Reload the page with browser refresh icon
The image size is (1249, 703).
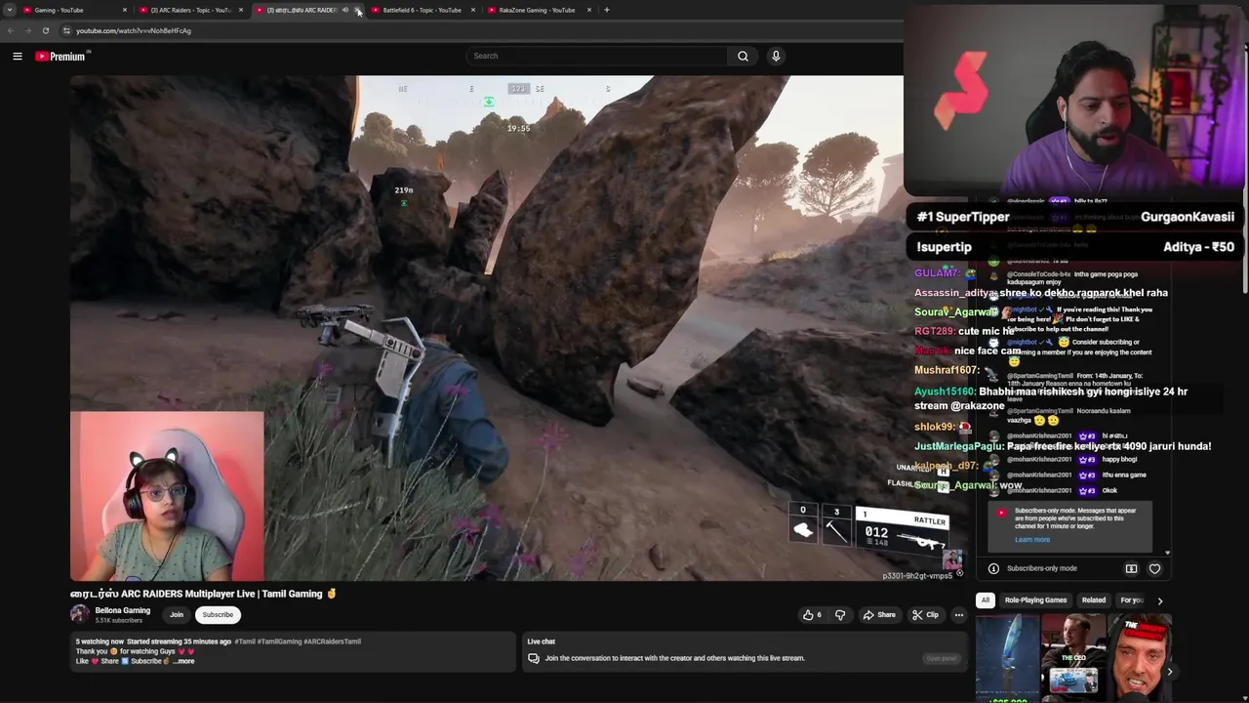(x=45, y=30)
